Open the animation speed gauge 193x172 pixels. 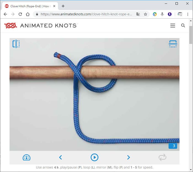pos(26,157)
